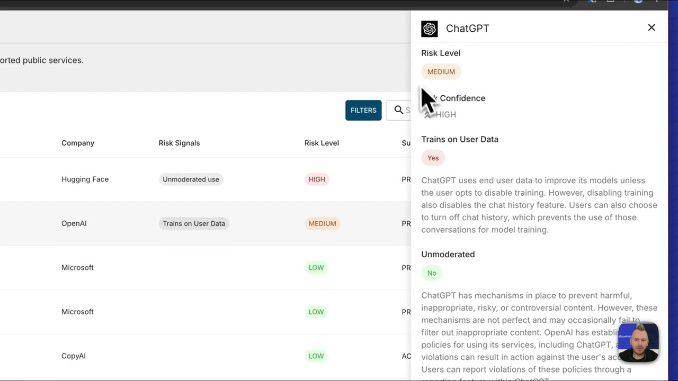
Task: Select the first Microsoft row's company cell with LOW risk
Action: pos(77,268)
